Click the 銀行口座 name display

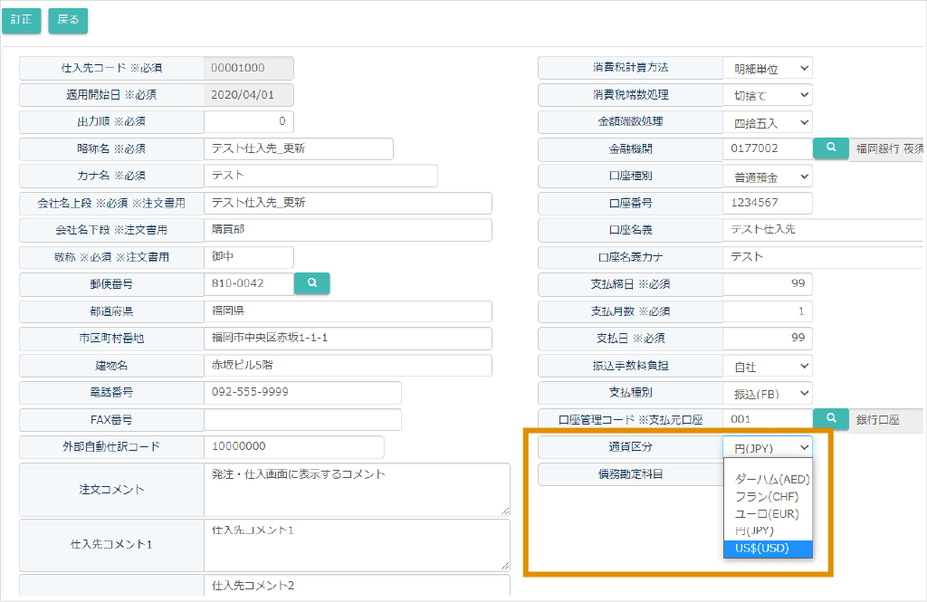887,420
